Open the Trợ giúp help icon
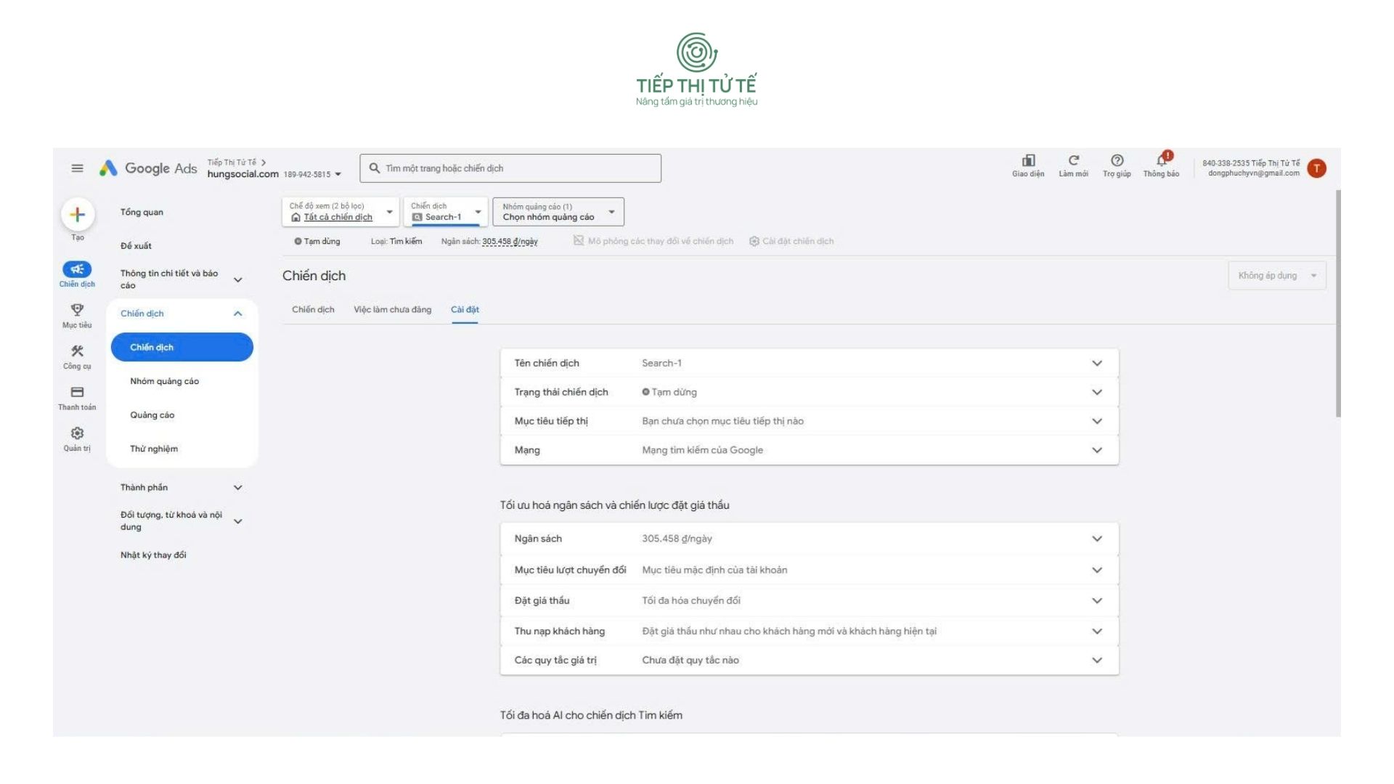 pyautogui.click(x=1117, y=161)
